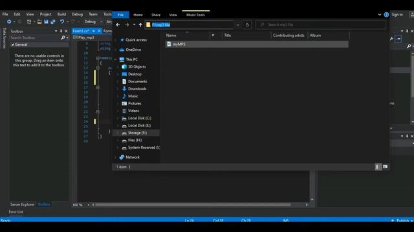
Task: Toggle pin on Form1.cs tab
Action: pos(93,31)
